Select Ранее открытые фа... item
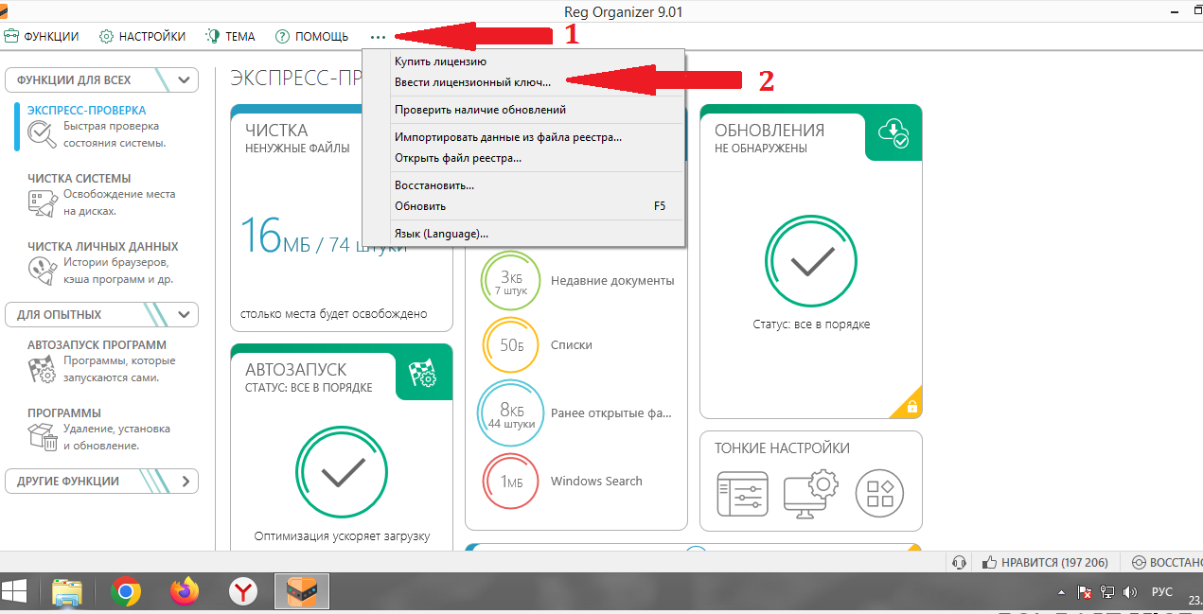This screenshot has height=614, width=1203. click(610, 413)
